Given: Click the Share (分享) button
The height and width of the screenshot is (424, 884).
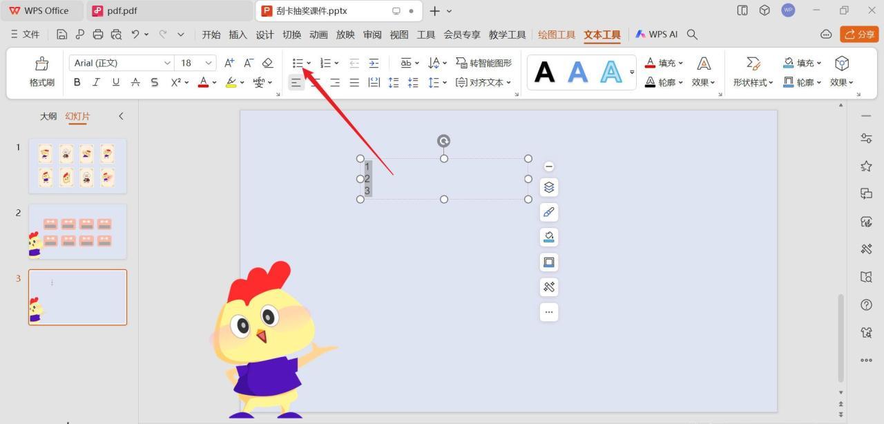Looking at the screenshot, I should [859, 34].
